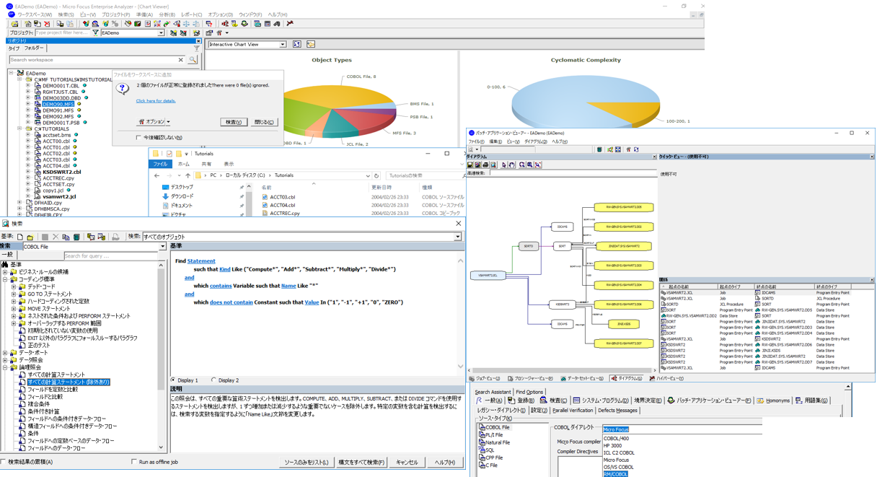
Task: Select the Display 2 radio button
Action: (x=213, y=380)
